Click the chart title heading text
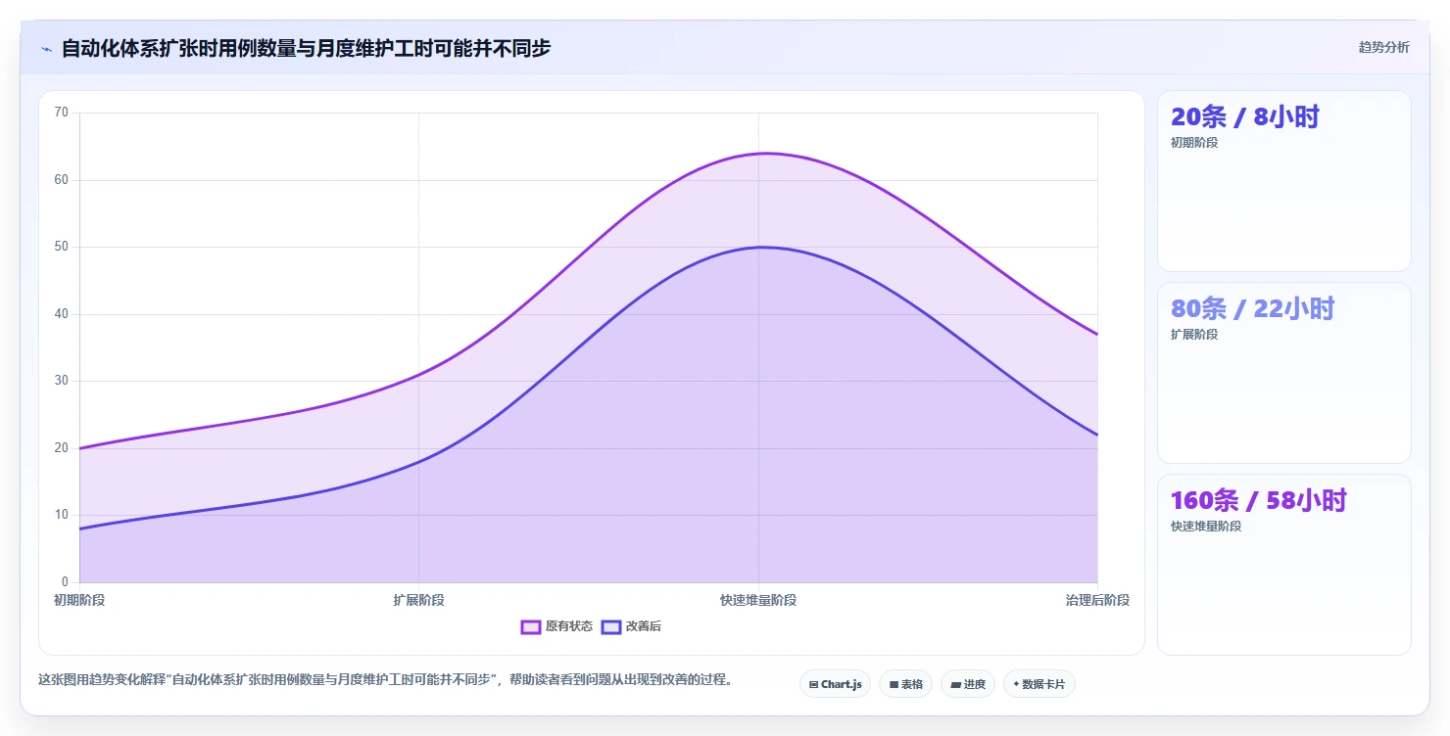This screenshot has width=1450, height=736. click(306, 48)
